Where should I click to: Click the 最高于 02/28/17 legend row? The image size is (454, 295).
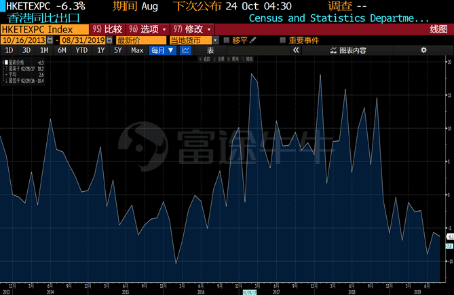[24, 68]
